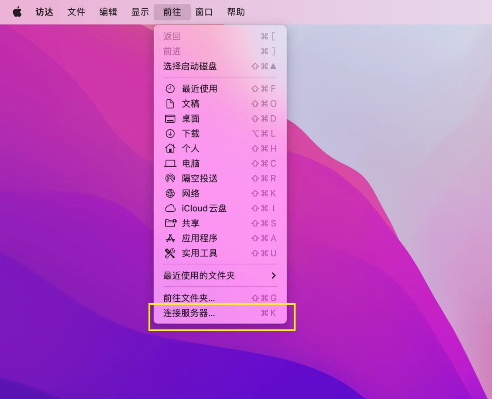Image resolution: width=492 pixels, height=399 pixels.
Task: Click the Apple logo in menu bar
Action: point(17,12)
